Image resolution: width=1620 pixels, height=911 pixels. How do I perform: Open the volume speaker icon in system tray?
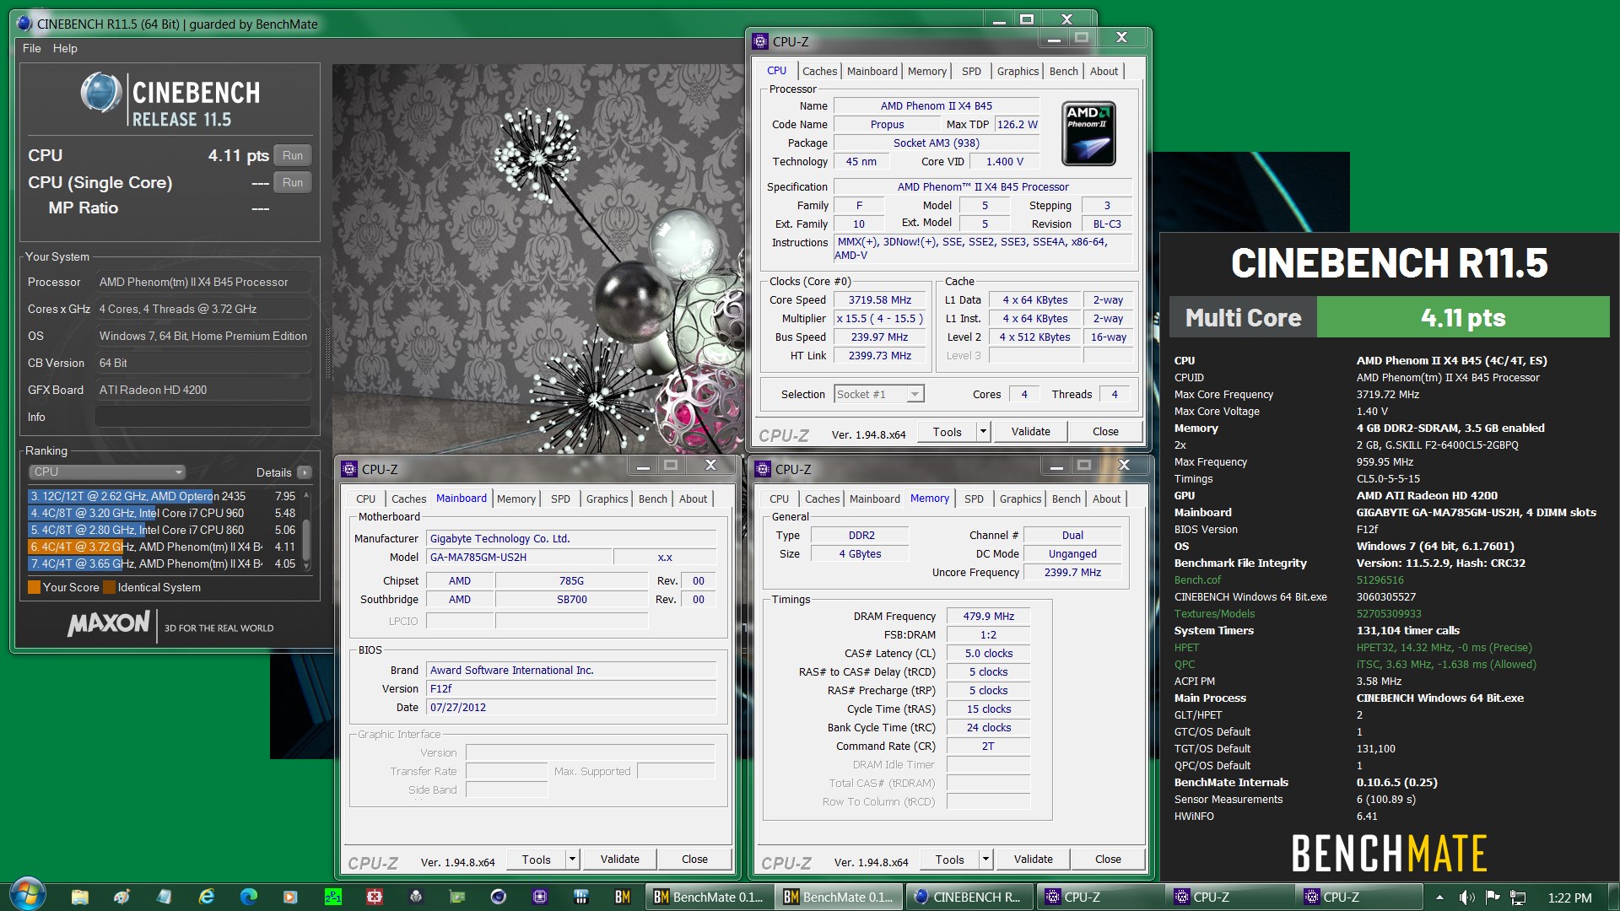1467,898
